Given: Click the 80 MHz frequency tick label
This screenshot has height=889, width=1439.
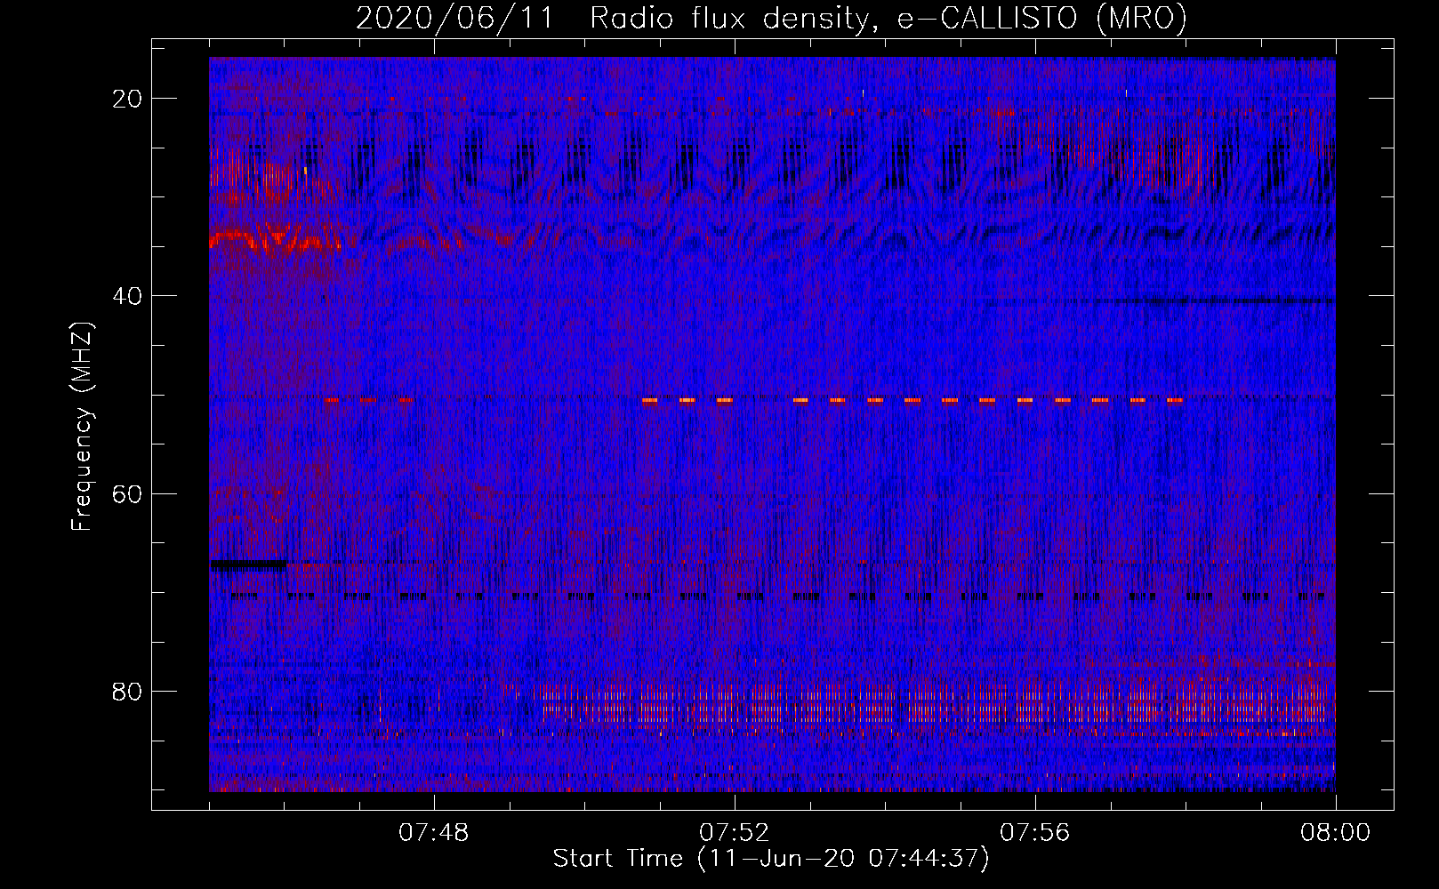Looking at the screenshot, I should [x=128, y=691].
